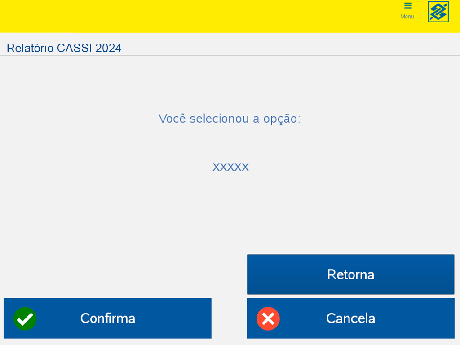Go back using Retorna

click(x=350, y=274)
